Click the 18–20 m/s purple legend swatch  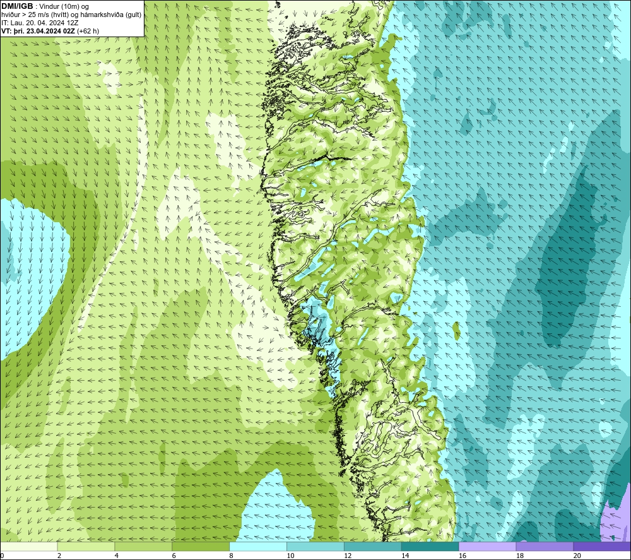click(x=545, y=547)
